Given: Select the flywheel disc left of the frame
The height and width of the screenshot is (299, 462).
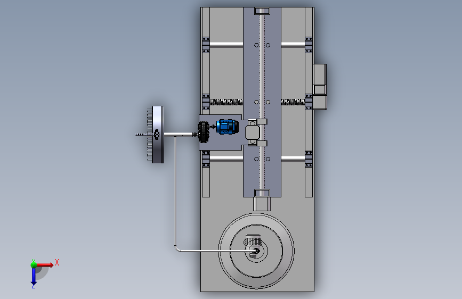Looking at the screenshot, I should (x=158, y=135).
